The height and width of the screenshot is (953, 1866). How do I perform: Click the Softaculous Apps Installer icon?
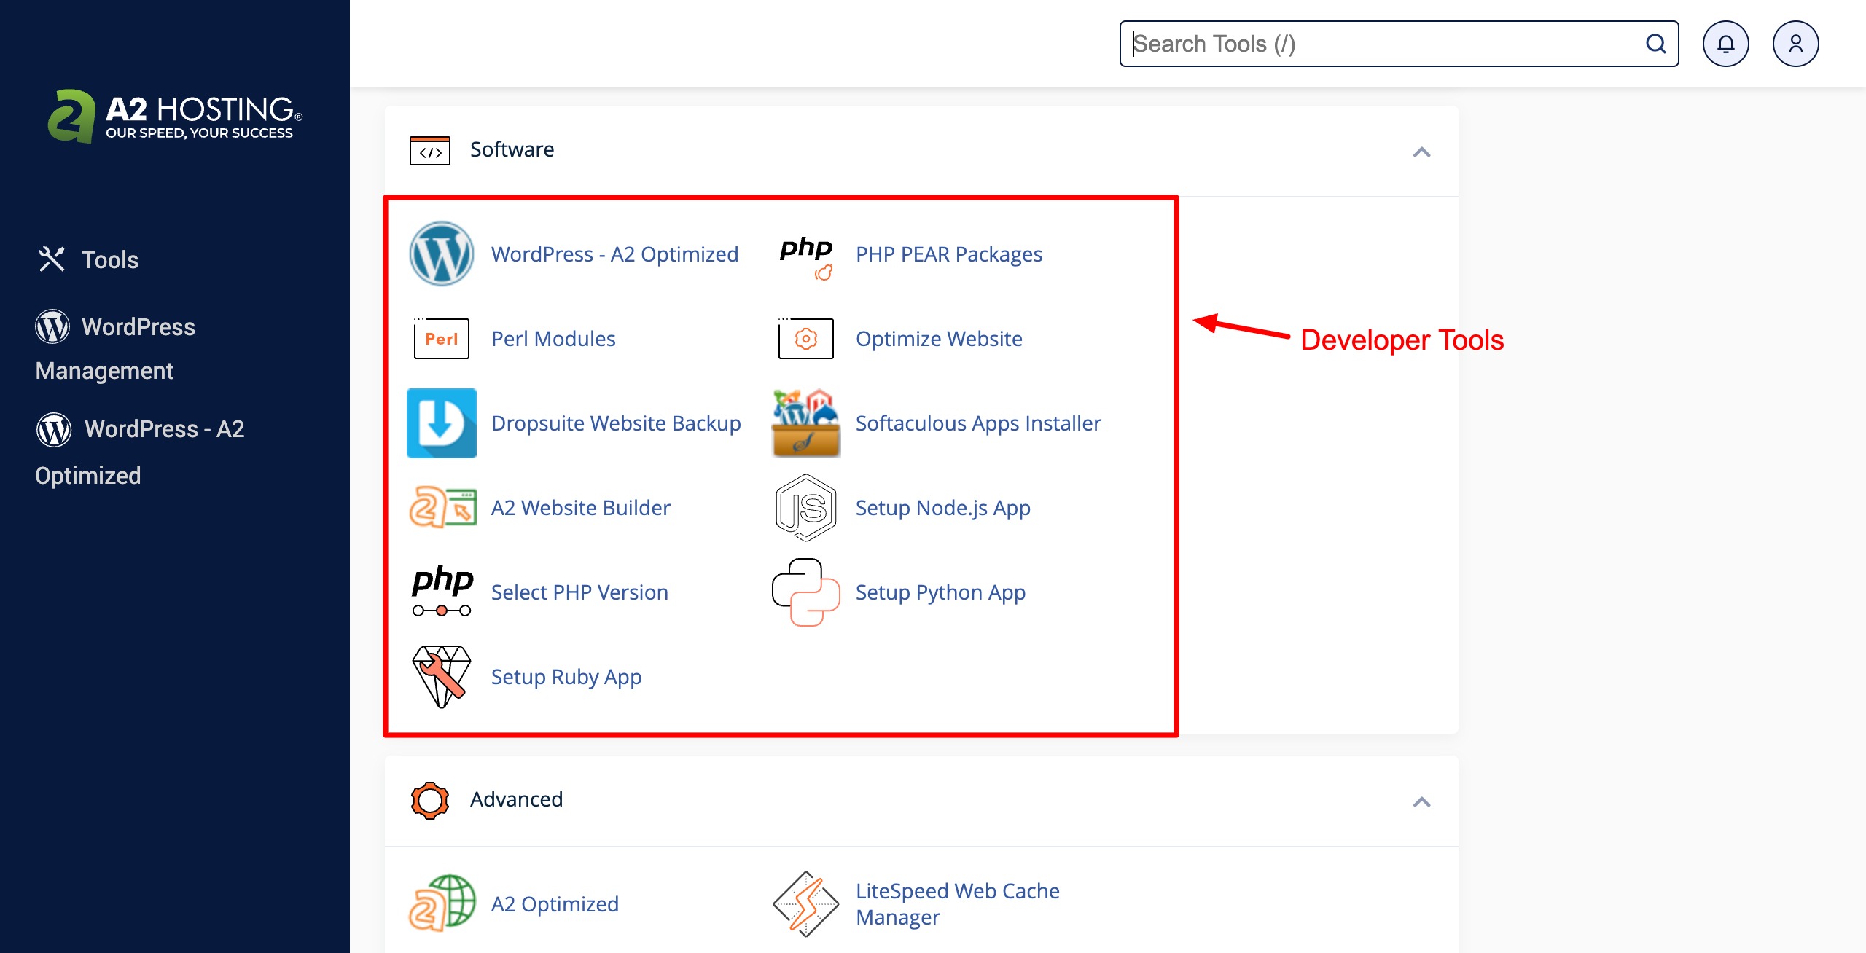[805, 423]
